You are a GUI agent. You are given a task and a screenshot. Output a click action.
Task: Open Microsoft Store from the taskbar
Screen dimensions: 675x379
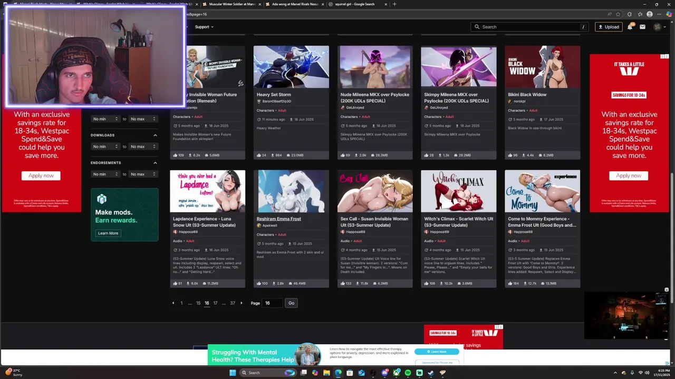click(350, 373)
